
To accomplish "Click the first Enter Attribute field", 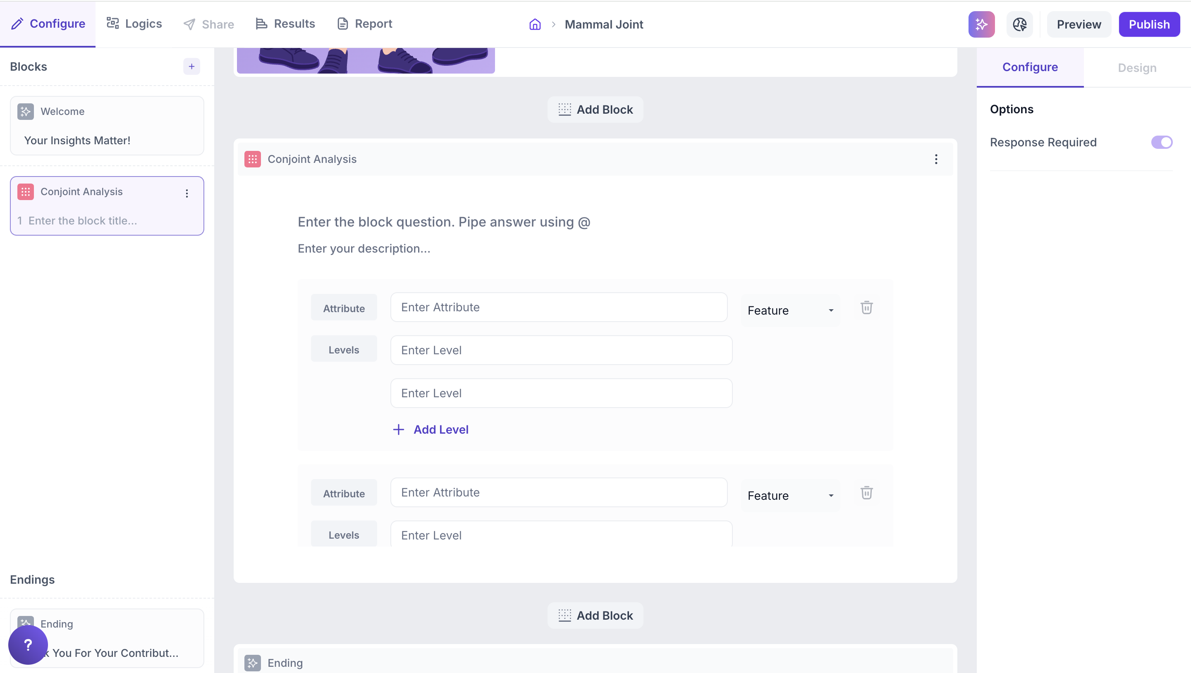I will pyautogui.click(x=559, y=308).
